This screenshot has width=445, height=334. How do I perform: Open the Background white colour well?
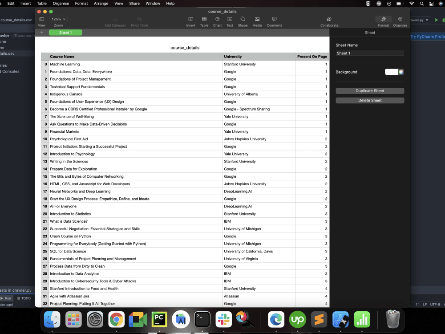tap(391, 72)
